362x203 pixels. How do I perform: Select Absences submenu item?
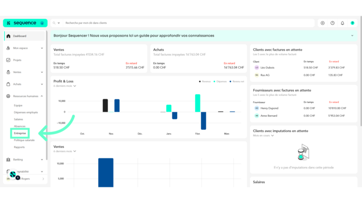pos(19,126)
